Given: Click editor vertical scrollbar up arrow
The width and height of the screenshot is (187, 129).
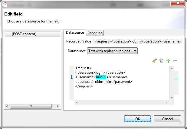Looking at the screenshot, I should pos(172,68).
